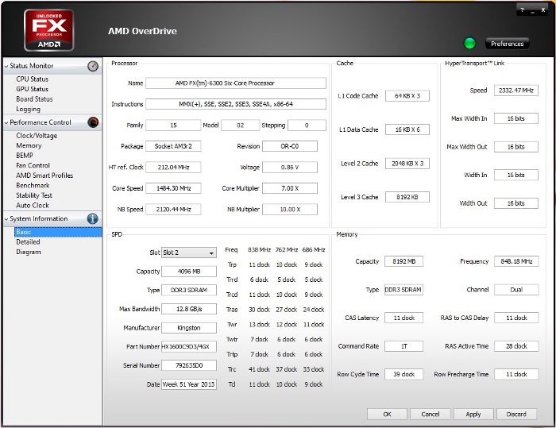Open Stability Test page
Image resolution: width=556 pixels, height=428 pixels.
coord(34,195)
